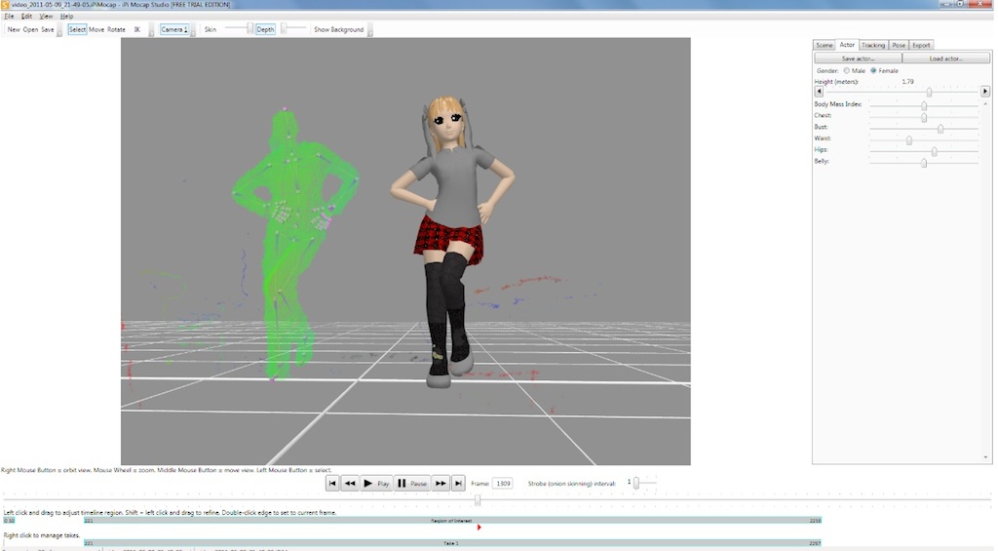Image resolution: width=998 pixels, height=551 pixels.
Task: Click the Region of Interest bar
Action: 452,521
